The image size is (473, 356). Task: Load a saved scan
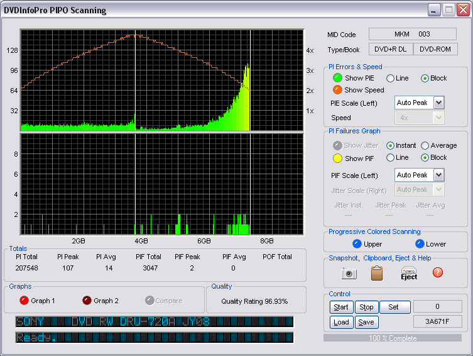click(341, 322)
